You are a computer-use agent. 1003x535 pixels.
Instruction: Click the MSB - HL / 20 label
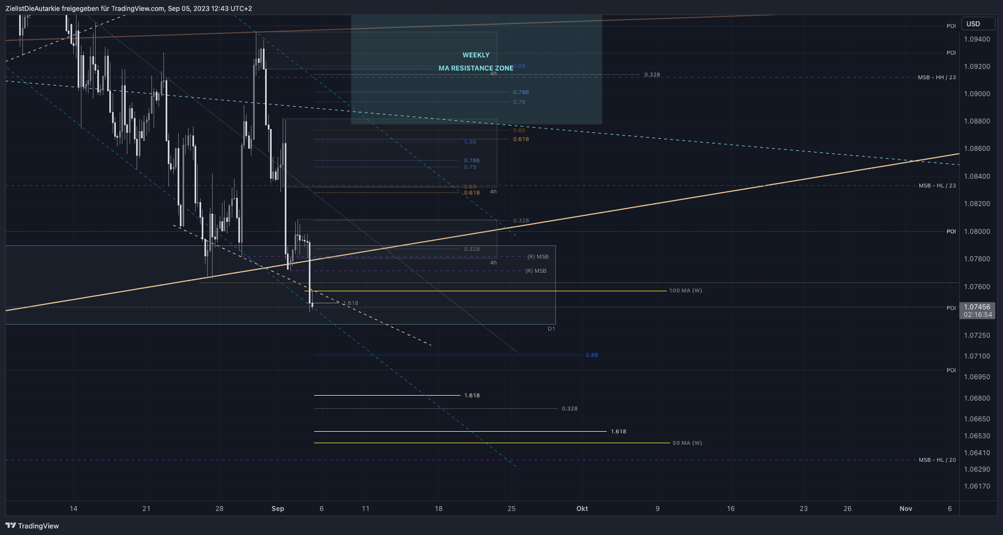coord(937,460)
